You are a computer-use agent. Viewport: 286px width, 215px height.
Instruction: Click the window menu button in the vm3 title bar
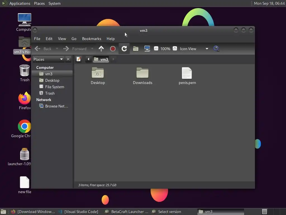35,30
